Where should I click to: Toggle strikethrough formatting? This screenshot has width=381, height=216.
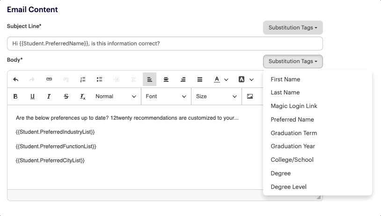(66, 96)
